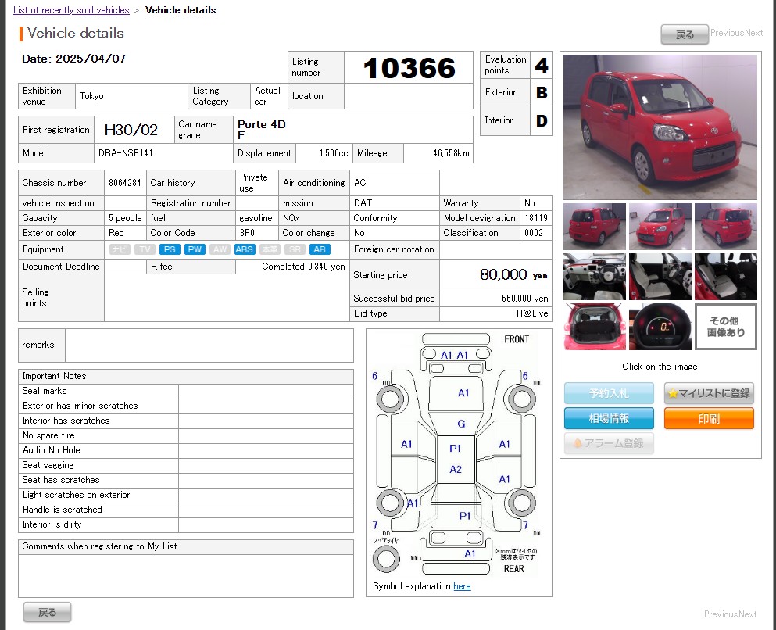Click the 本革 leather equipment badge
The width and height of the screenshot is (776, 630).
[x=270, y=249]
